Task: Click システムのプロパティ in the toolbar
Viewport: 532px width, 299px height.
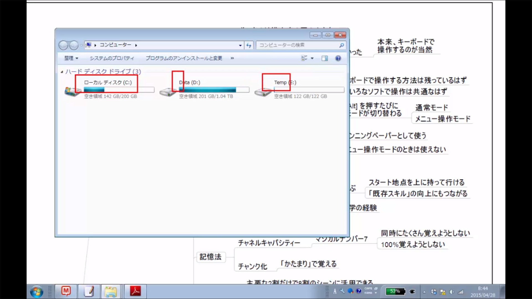Action: pos(112,58)
